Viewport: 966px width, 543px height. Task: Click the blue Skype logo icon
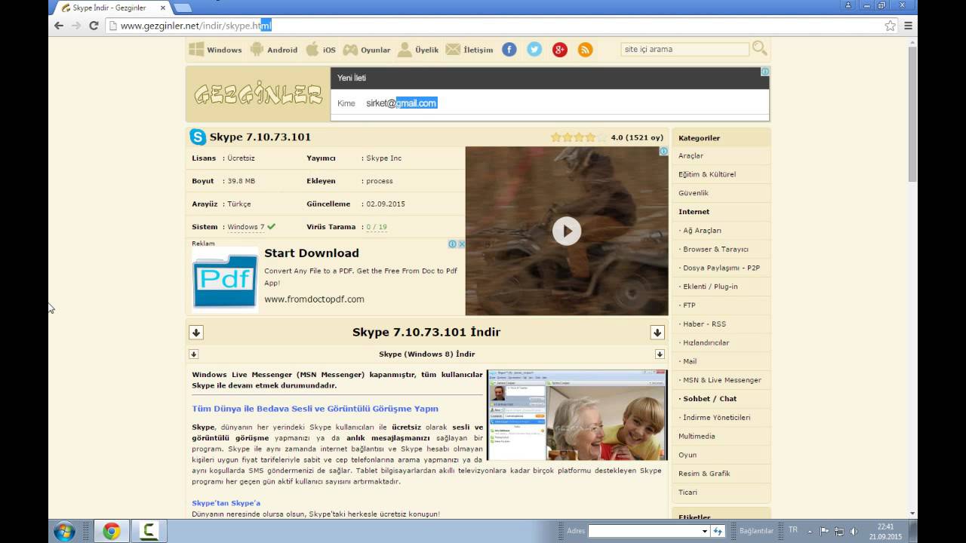tap(198, 137)
